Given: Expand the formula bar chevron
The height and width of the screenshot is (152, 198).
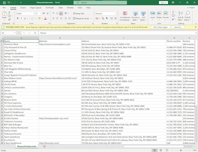Looking at the screenshot, I should [196, 33].
